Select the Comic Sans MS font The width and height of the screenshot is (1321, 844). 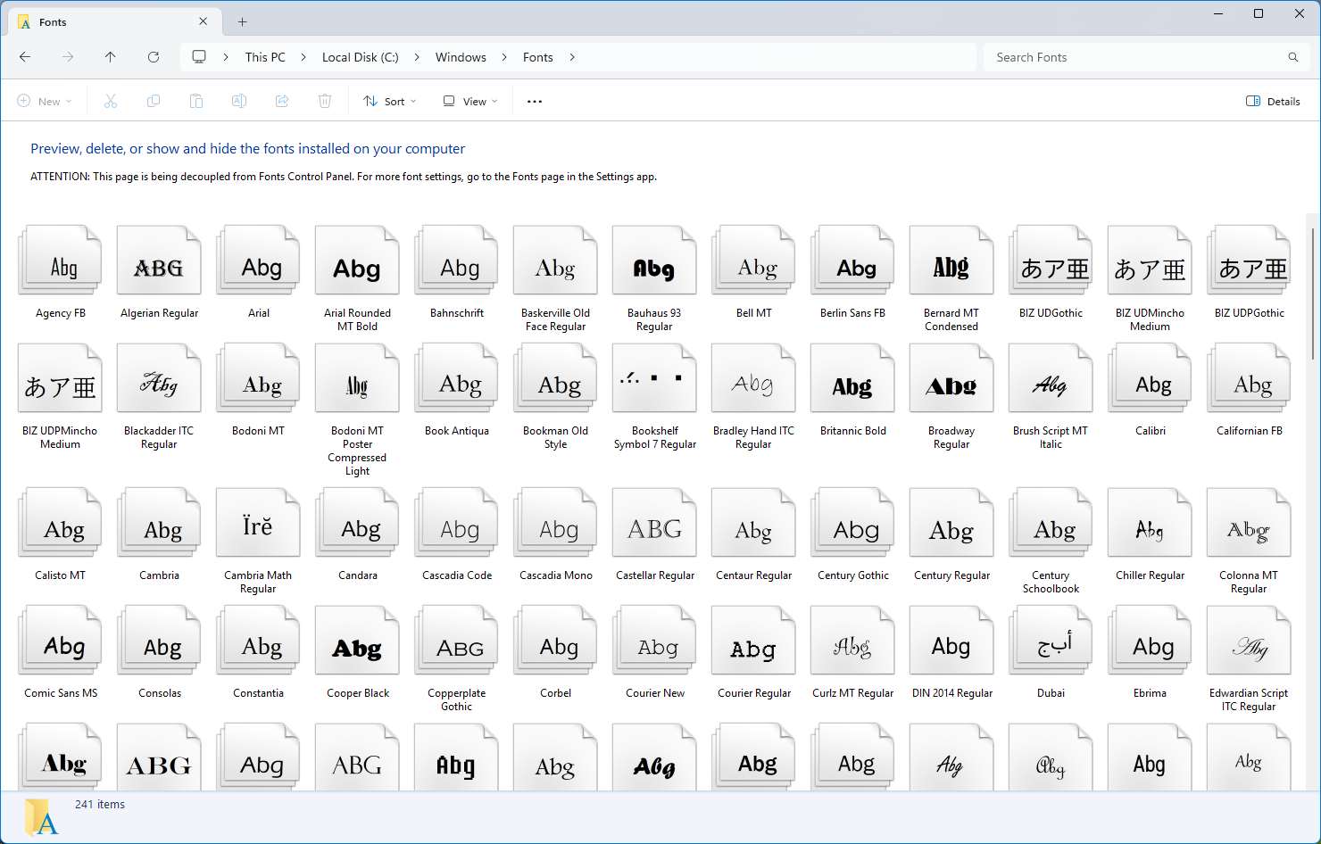pyautogui.click(x=61, y=652)
